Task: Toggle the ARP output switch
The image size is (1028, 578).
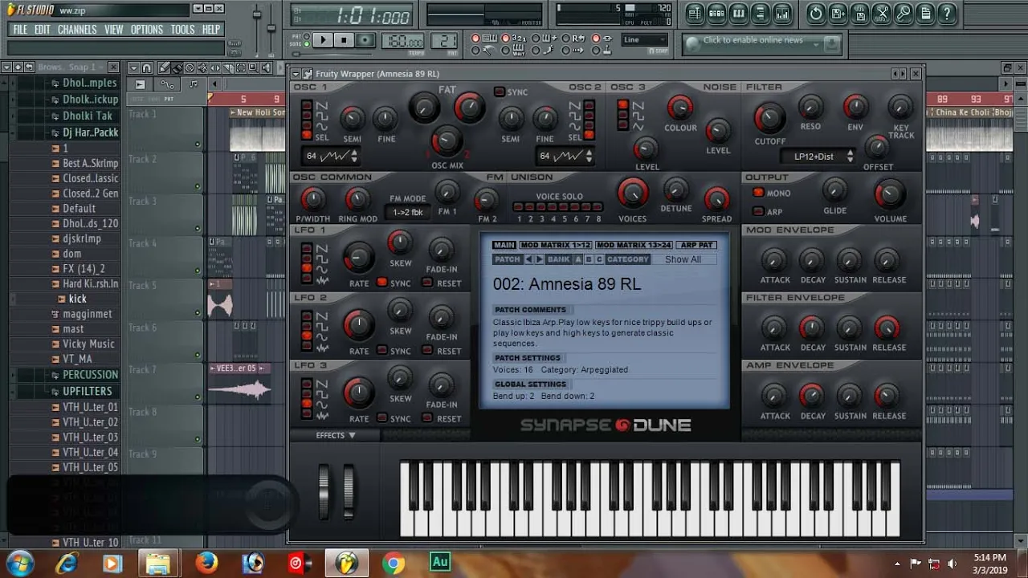Action: click(x=758, y=212)
